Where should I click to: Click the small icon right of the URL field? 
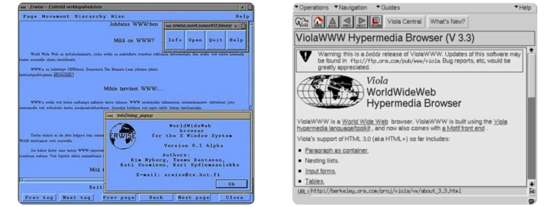[x=532, y=191]
